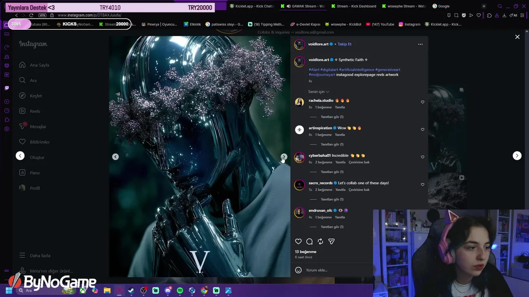
Task: Show next image in carousel
Action: (284, 157)
